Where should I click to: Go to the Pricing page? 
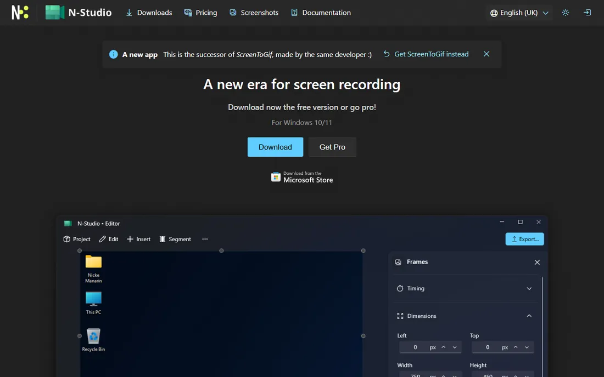[200, 13]
